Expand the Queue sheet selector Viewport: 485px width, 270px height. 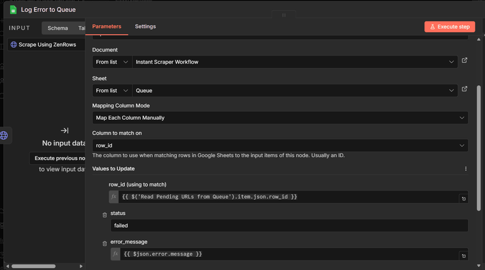coord(295,90)
